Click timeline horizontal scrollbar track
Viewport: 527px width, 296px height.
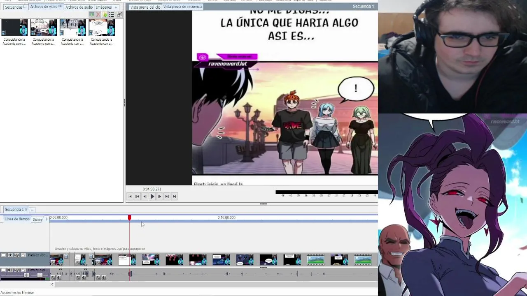pos(216,284)
